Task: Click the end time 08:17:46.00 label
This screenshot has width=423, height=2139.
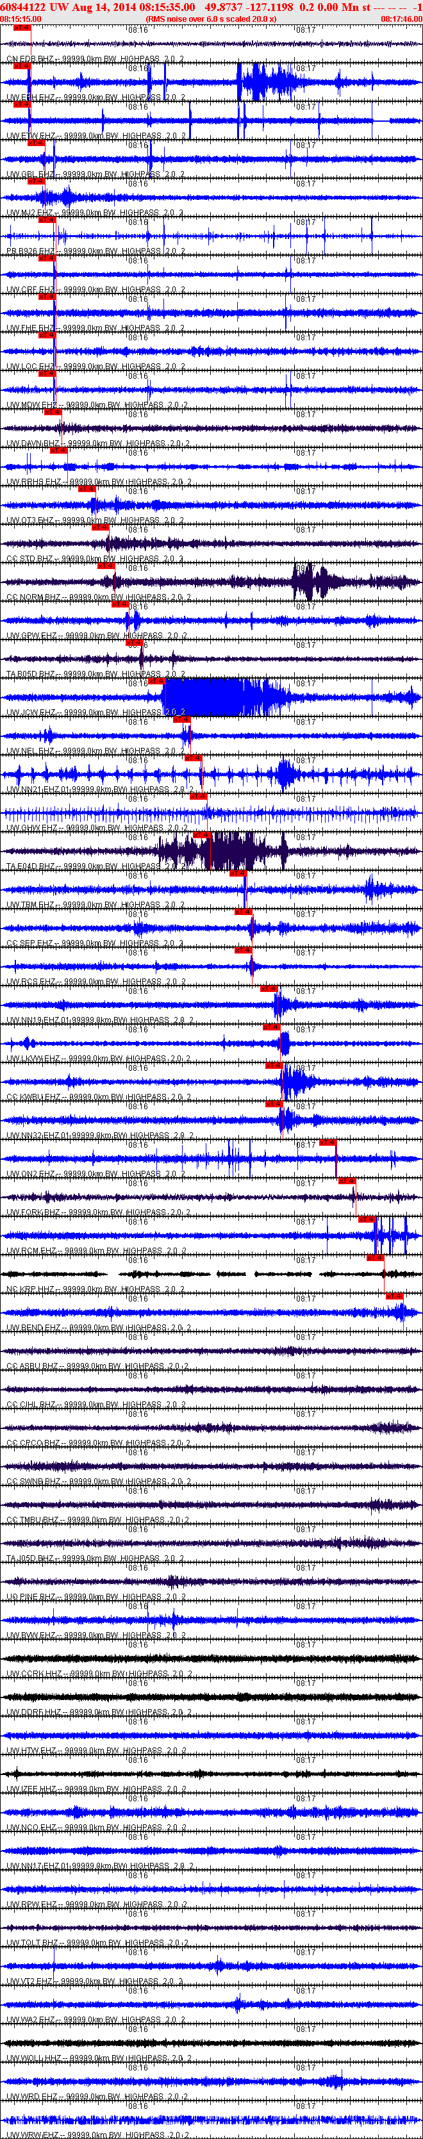Action: pyautogui.click(x=401, y=19)
